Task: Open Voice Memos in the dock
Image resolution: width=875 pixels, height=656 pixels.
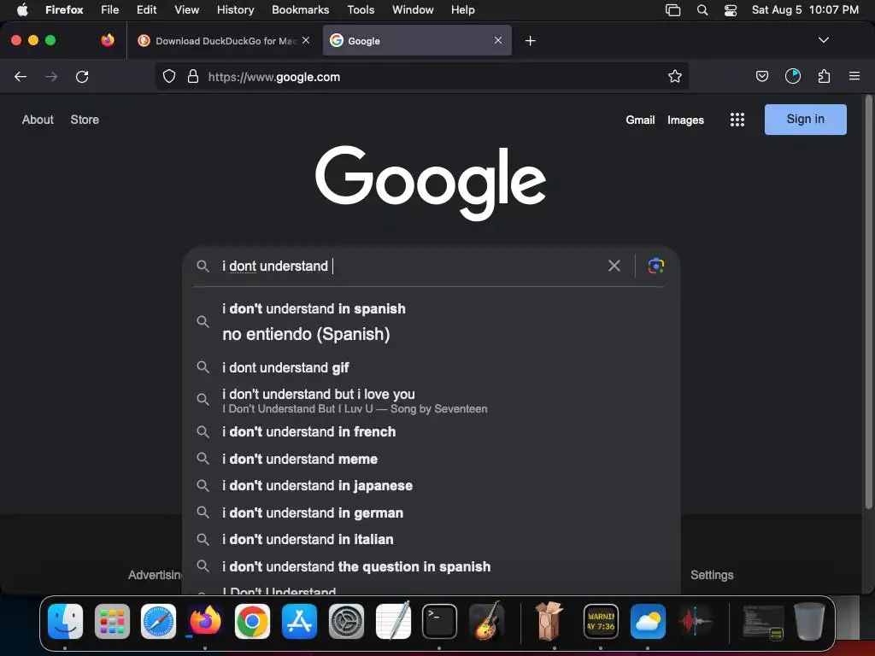Action: (x=695, y=622)
